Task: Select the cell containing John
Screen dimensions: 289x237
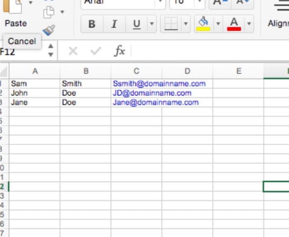Action: pyautogui.click(x=35, y=93)
